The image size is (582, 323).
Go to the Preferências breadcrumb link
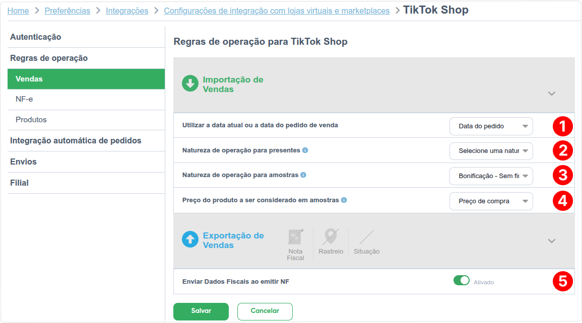coord(67,11)
